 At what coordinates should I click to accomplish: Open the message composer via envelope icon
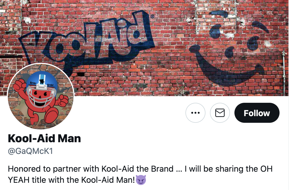(x=220, y=113)
